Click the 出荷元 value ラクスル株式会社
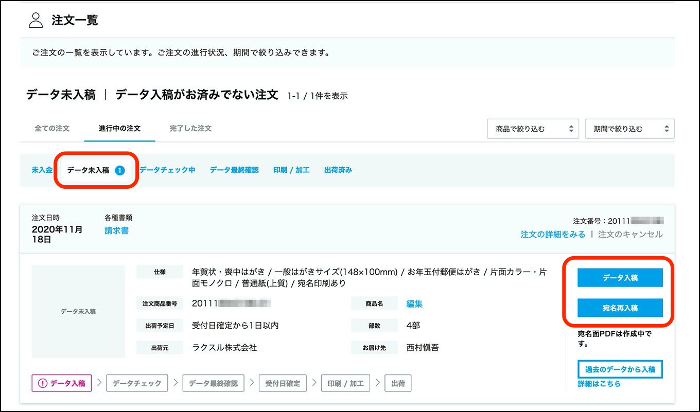 (x=224, y=348)
